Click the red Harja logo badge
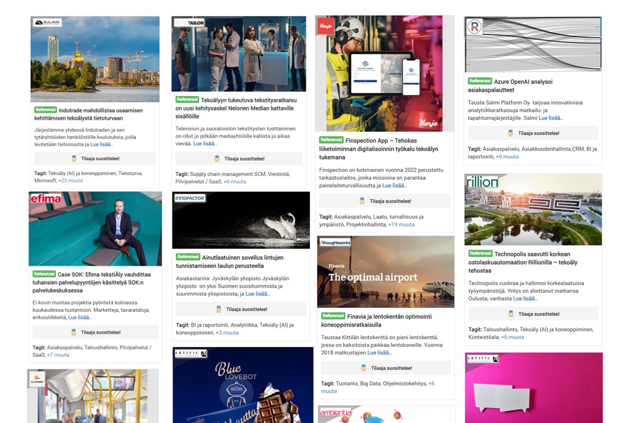This screenshot has height=423, width=635. pos(325,26)
